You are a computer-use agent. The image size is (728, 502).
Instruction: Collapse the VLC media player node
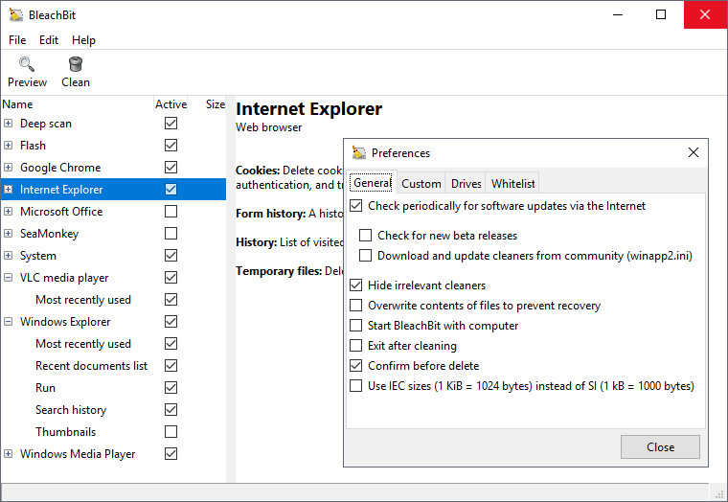click(x=8, y=278)
